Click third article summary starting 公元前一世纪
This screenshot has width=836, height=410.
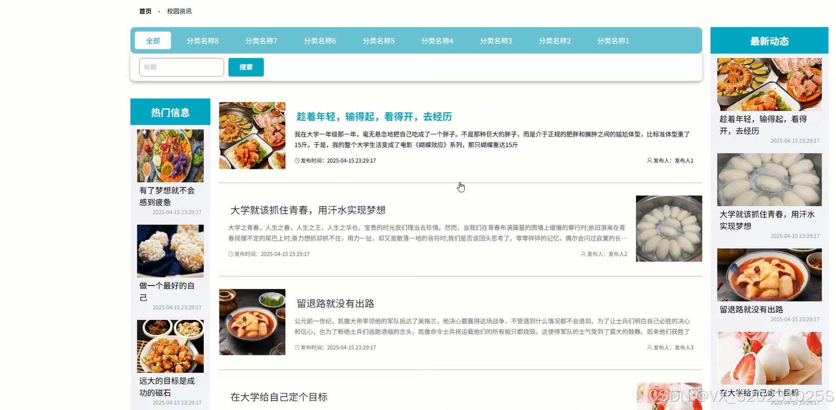pyautogui.click(x=492, y=326)
